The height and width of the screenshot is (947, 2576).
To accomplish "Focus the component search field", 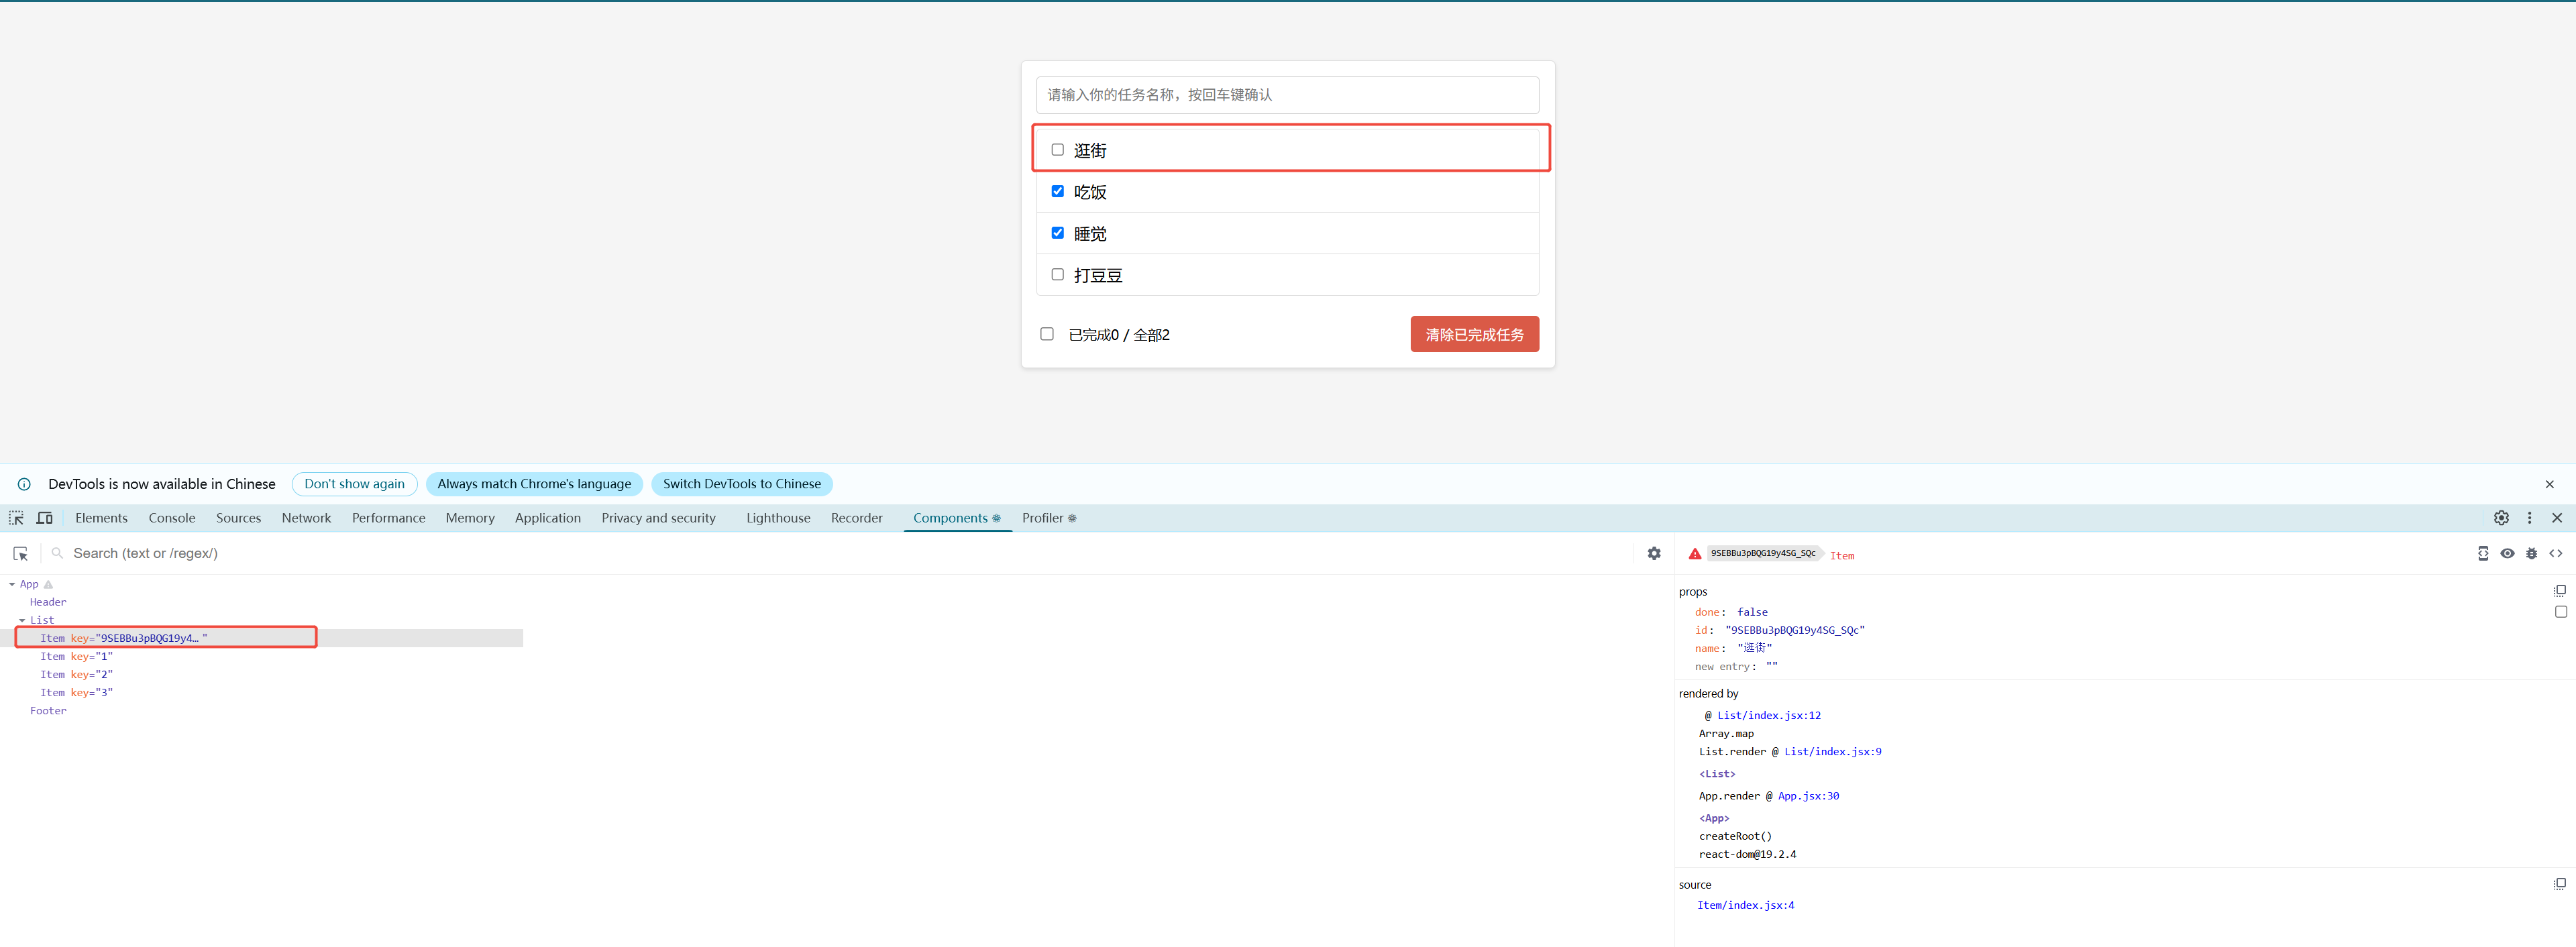I will pos(400,553).
